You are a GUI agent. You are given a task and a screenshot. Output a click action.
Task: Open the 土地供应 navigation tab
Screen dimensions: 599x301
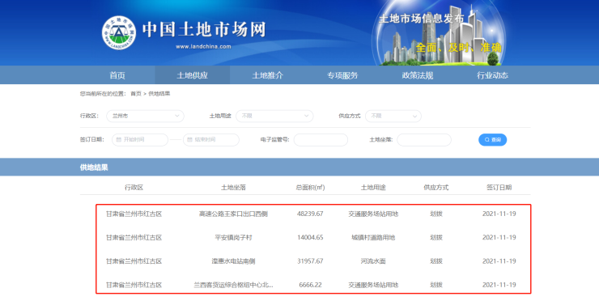tap(192, 75)
